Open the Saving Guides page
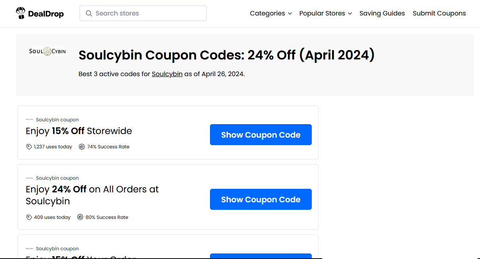 click(382, 13)
